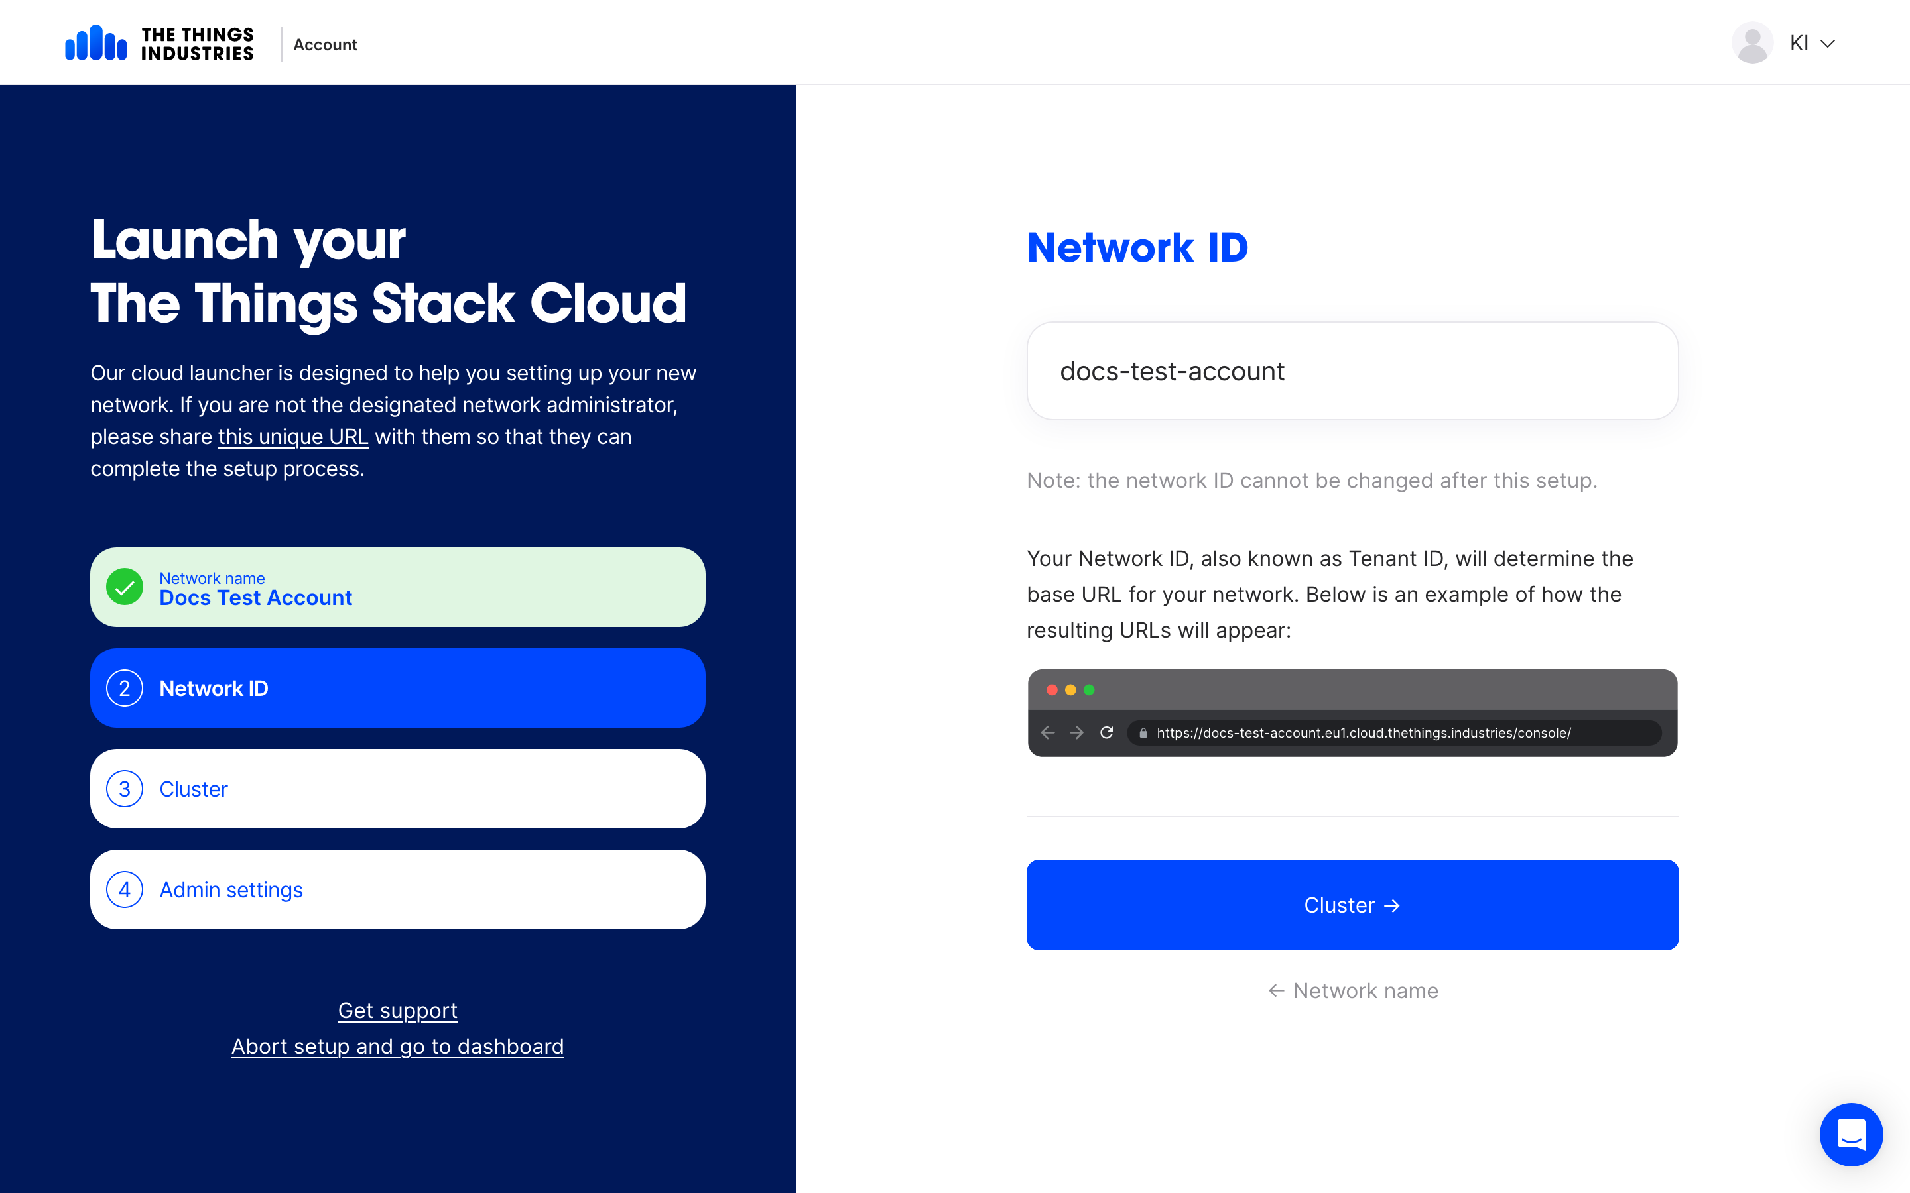Click the Network ID step item
Viewport: 1910px width, 1193px height.
coord(396,687)
